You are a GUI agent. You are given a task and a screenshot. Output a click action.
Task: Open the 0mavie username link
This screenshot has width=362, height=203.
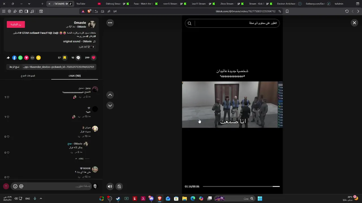pos(80,23)
